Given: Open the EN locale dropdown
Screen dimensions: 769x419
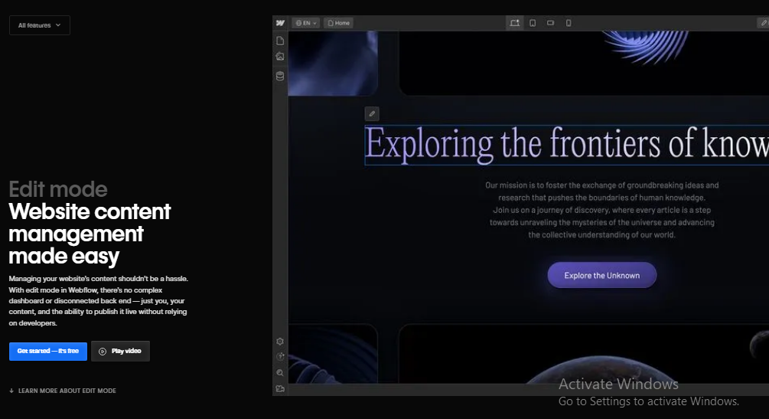Looking at the screenshot, I should [306, 23].
